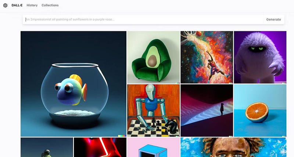Open the halved orange on blue image
Image resolution: width=294 pixels, height=157 pixels.
260,110
